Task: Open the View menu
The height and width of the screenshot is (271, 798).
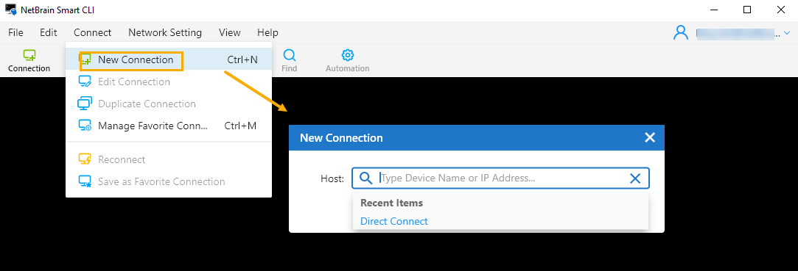Action: coord(230,32)
